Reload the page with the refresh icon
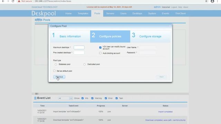 coord(13,1)
